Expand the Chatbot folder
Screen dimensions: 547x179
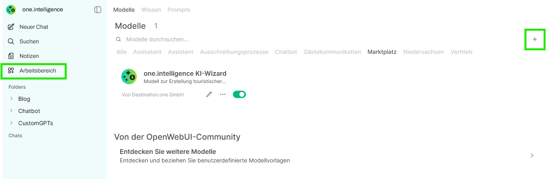[11, 111]
